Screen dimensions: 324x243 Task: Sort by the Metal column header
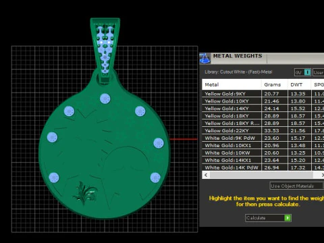click(232, 84)
